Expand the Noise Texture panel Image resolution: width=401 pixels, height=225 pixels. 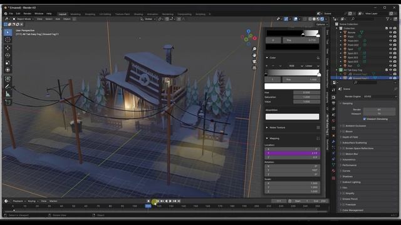(x=267, y=127)
